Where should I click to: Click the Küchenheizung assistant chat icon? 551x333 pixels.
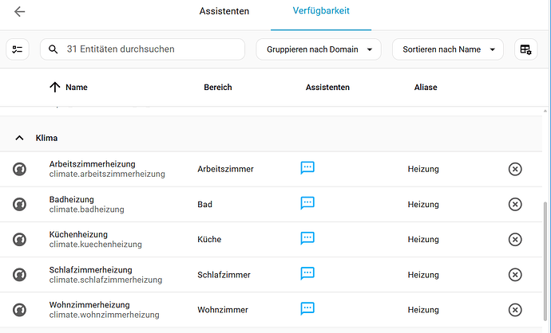[307, 238]
